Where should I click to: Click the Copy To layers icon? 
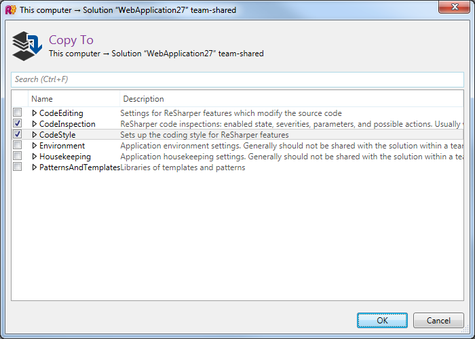(x=27, y=46)
